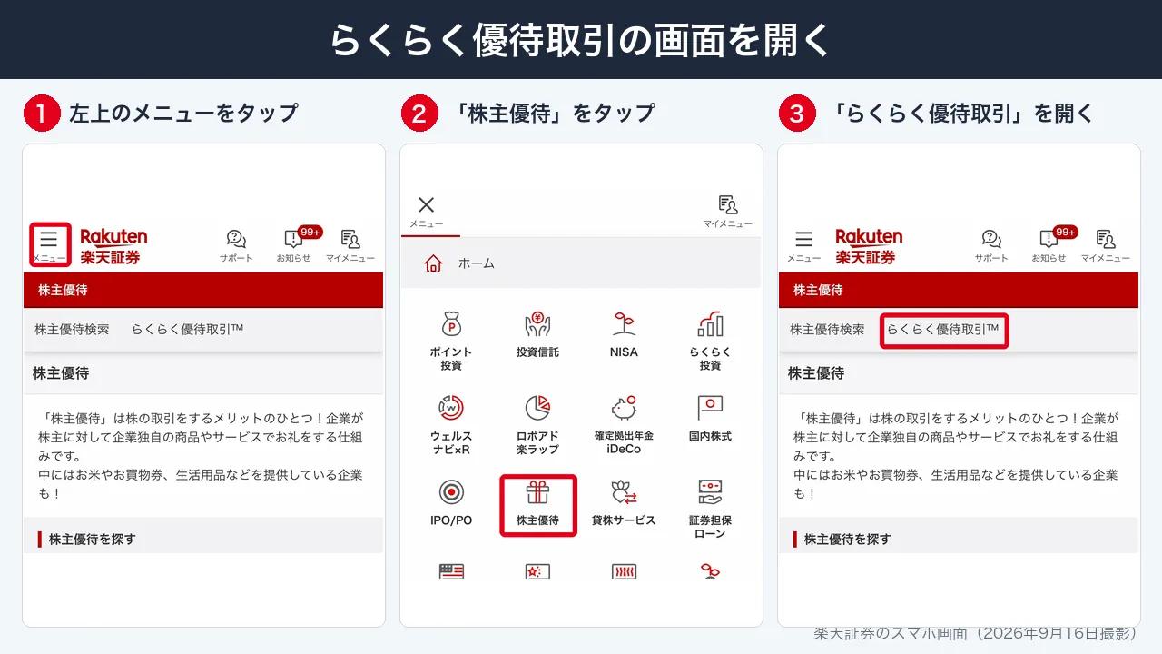Select 株主優待検索 tab in step 1 screen
Viewport: 1162px width, 654px height.
72,330
